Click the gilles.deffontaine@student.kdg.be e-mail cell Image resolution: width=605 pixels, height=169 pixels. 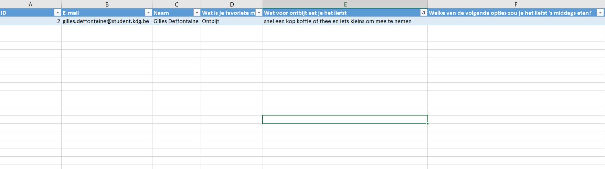point(106,21)
